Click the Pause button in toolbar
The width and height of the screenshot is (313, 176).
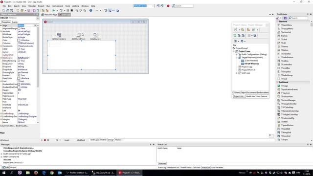67,10
